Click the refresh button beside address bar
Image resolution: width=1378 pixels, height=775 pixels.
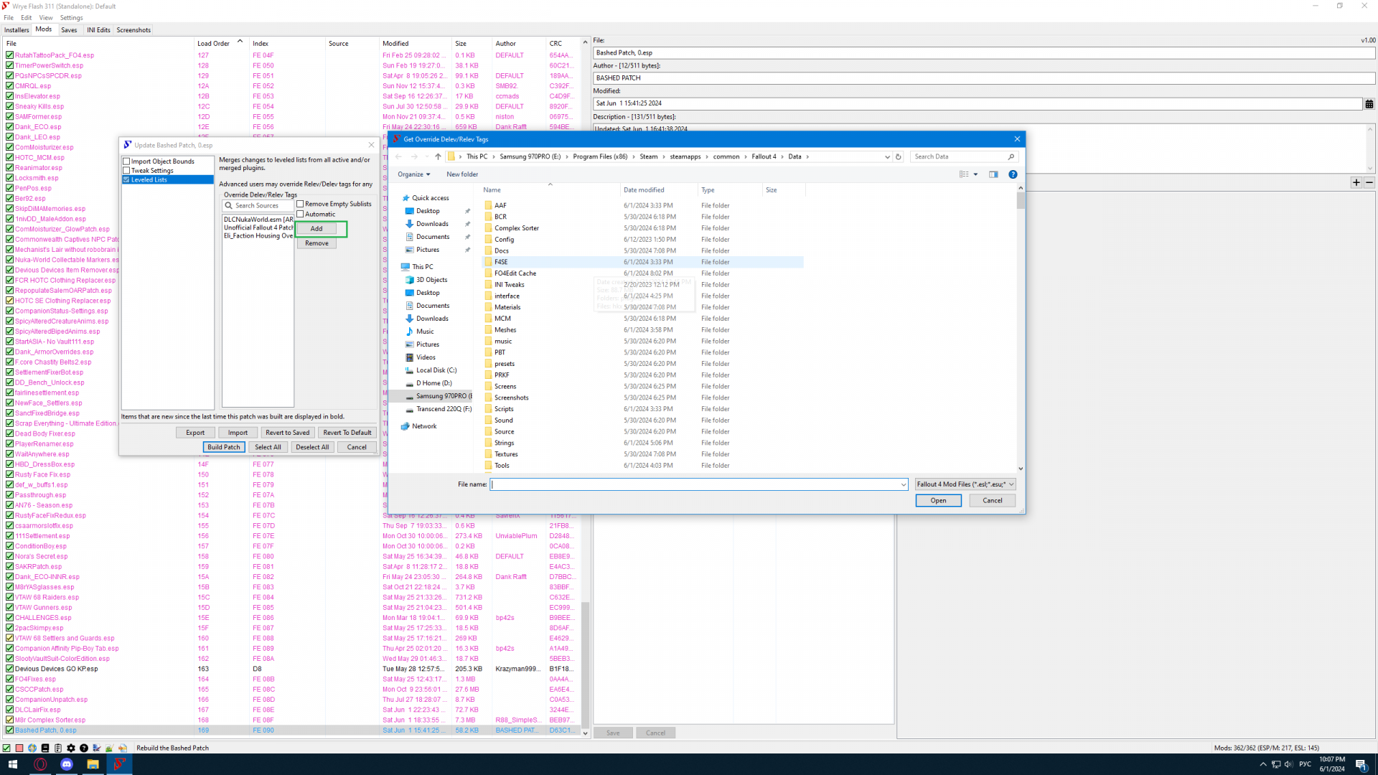[x=898, y=156]
